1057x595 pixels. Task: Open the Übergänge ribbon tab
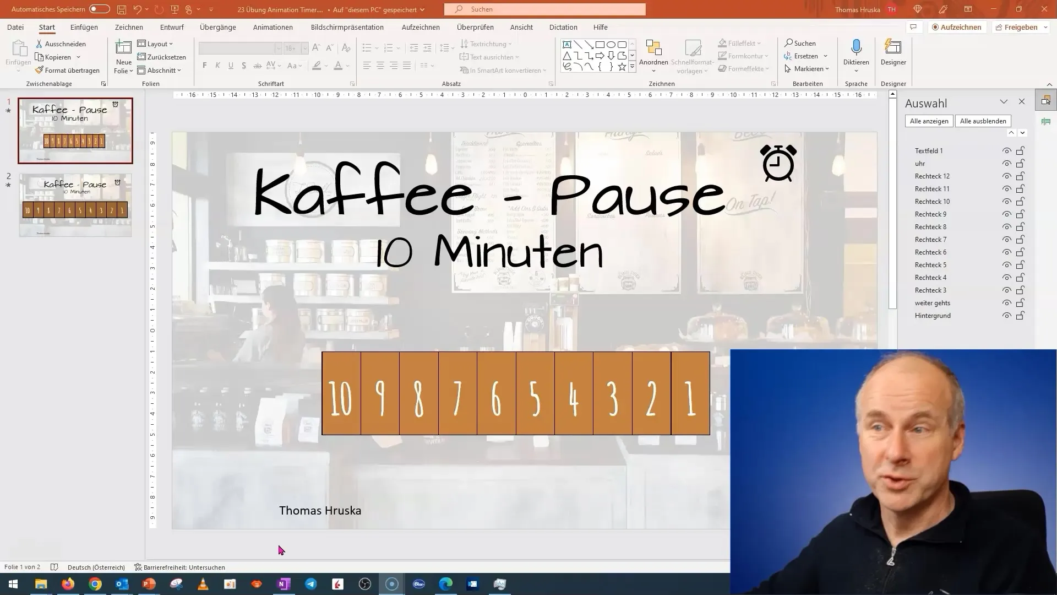tap(217, 27)
